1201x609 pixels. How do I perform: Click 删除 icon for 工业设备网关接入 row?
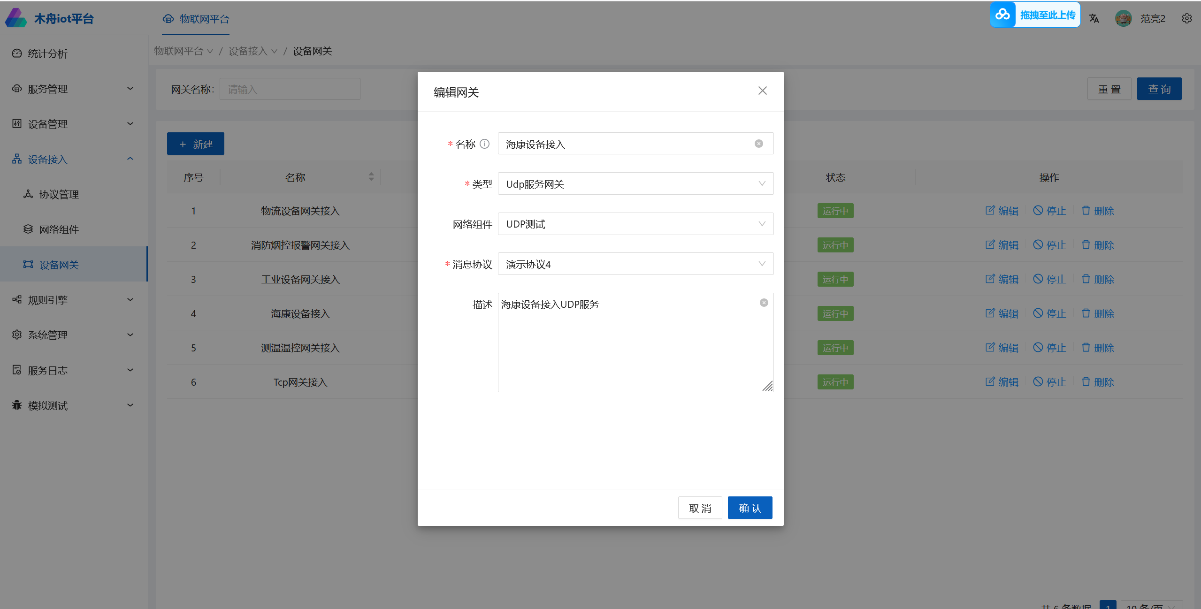coord(1086,279)
